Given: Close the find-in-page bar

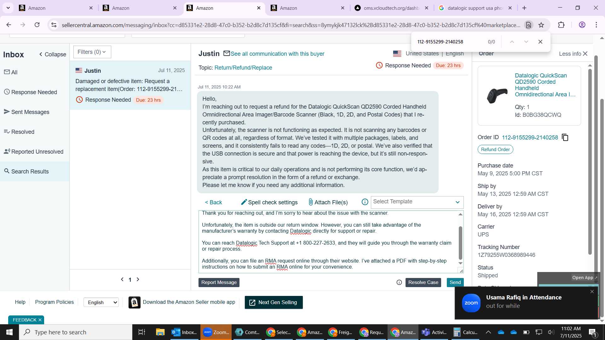Looking at the screenshot, I should (x=540, y=42).
